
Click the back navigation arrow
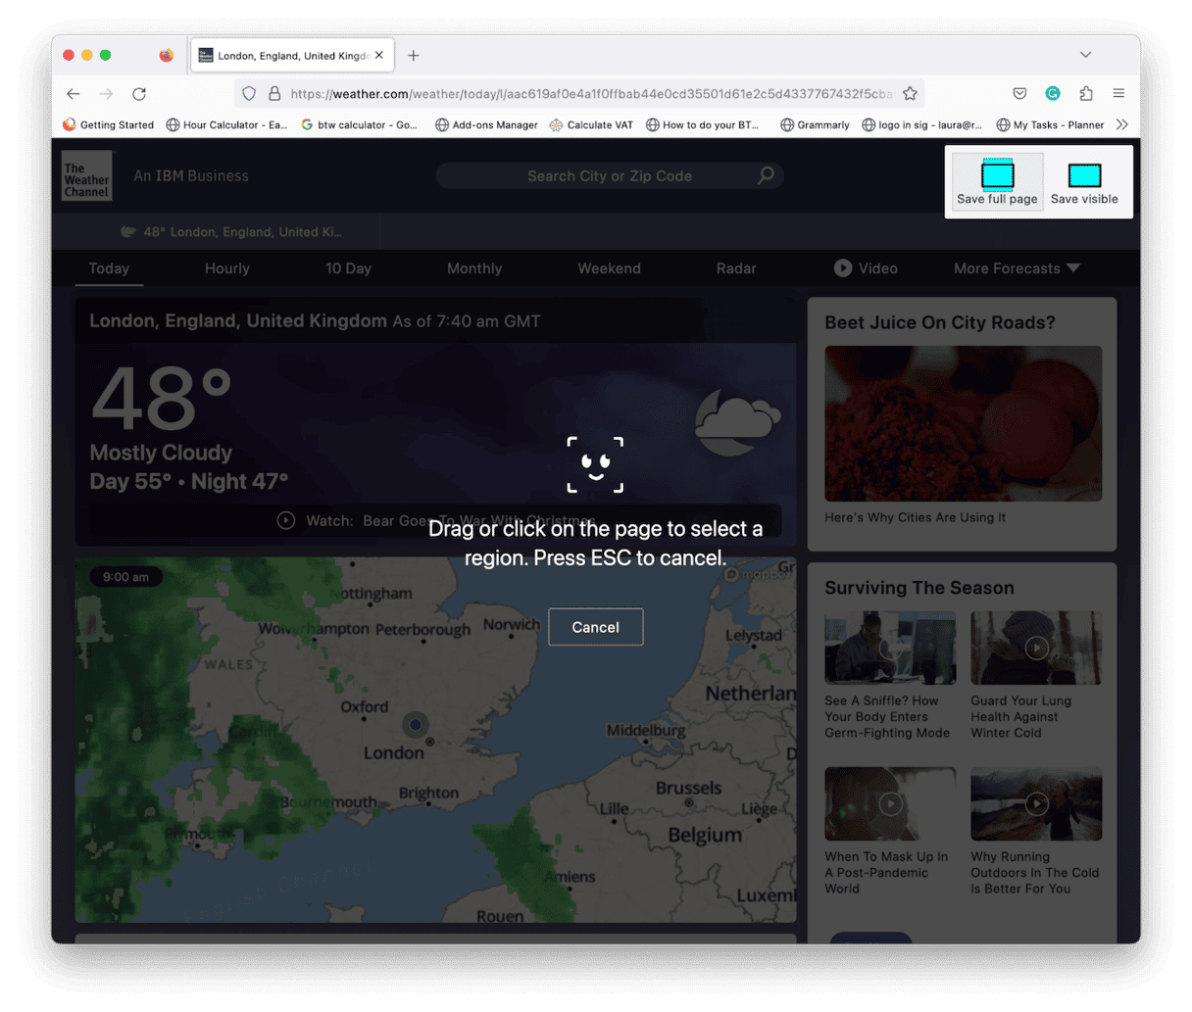pyautogui.click(x=74, y=93)
